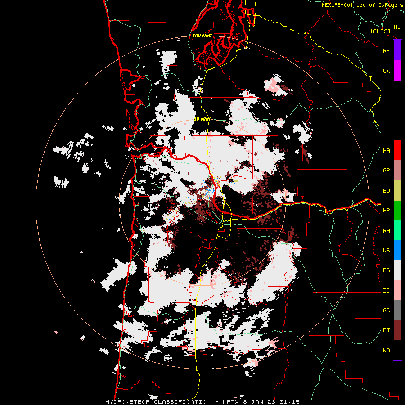Click the red HA legend color swatch
Image resolution: width=405 pixels, height=405 pixels.
[x=397, y=150]
